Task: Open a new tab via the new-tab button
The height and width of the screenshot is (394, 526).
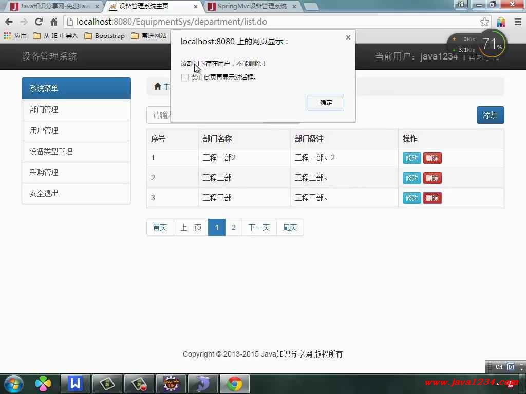Action: tap(311, 6)
